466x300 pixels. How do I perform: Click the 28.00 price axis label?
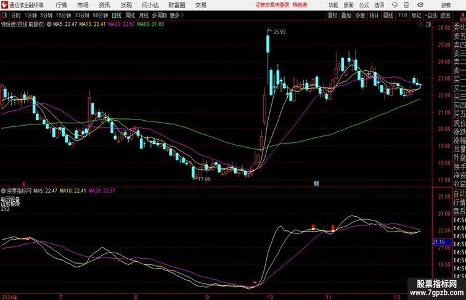(x=444, y=28)
